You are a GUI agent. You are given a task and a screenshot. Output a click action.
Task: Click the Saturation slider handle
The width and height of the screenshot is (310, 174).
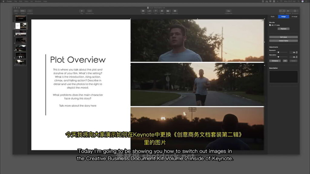click(x=278, y=57)
